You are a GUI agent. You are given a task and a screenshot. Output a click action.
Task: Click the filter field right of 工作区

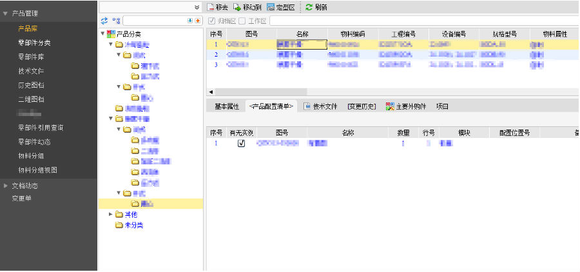pyautogui.click(x=424, y=21)
